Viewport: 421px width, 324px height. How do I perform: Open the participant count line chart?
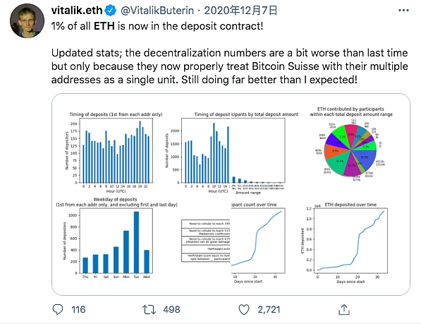pyautogui.click(x=258, y=243)
